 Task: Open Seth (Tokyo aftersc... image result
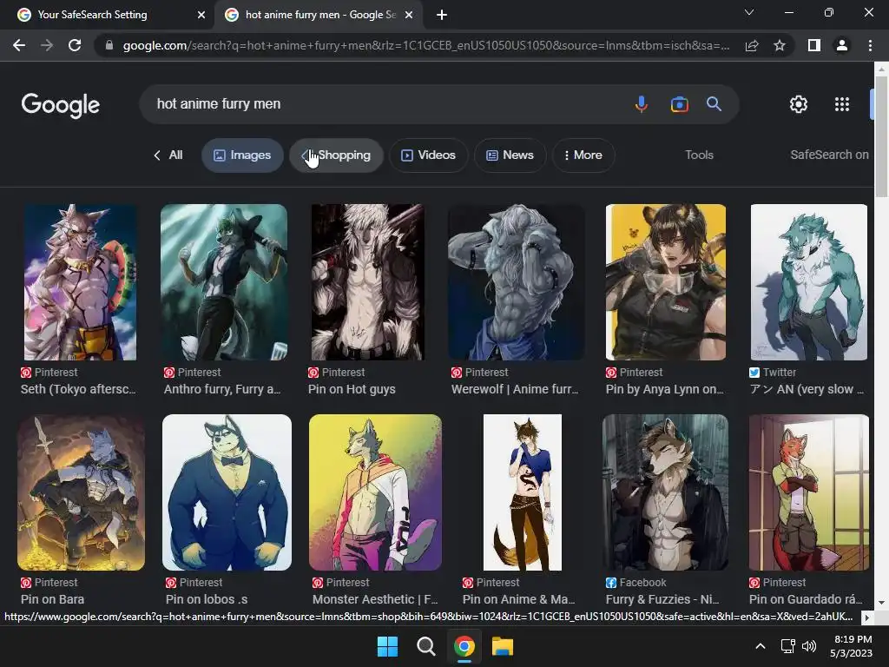tap(81, 282)
